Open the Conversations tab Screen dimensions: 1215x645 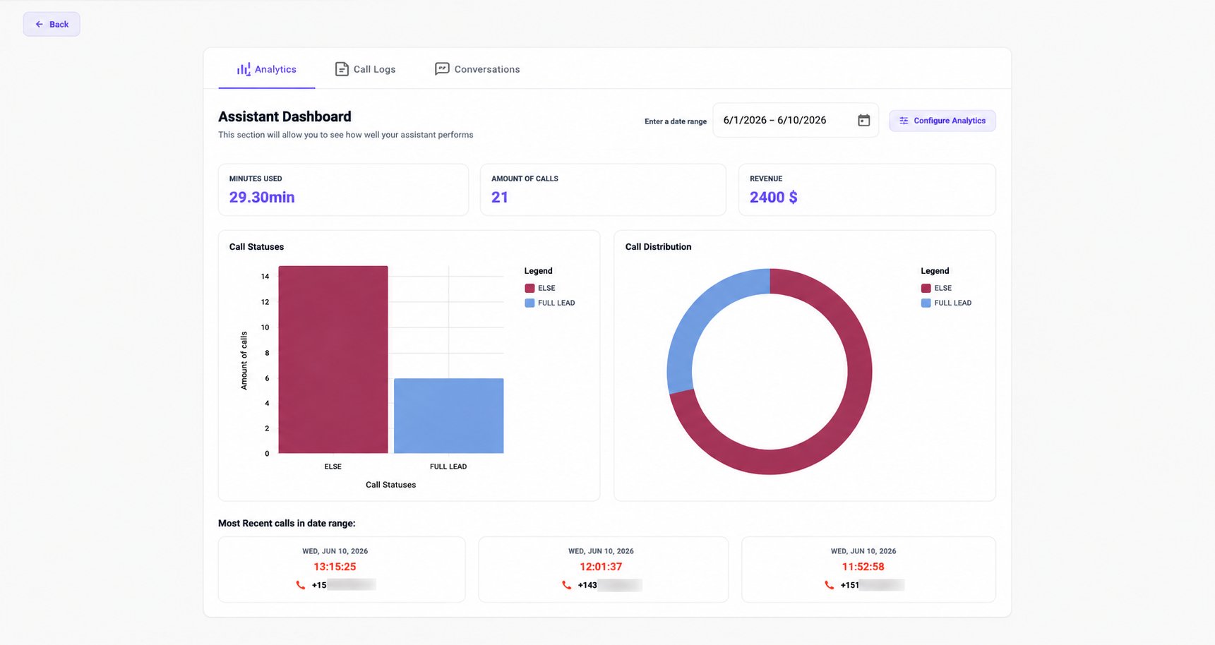pos(477,69)
